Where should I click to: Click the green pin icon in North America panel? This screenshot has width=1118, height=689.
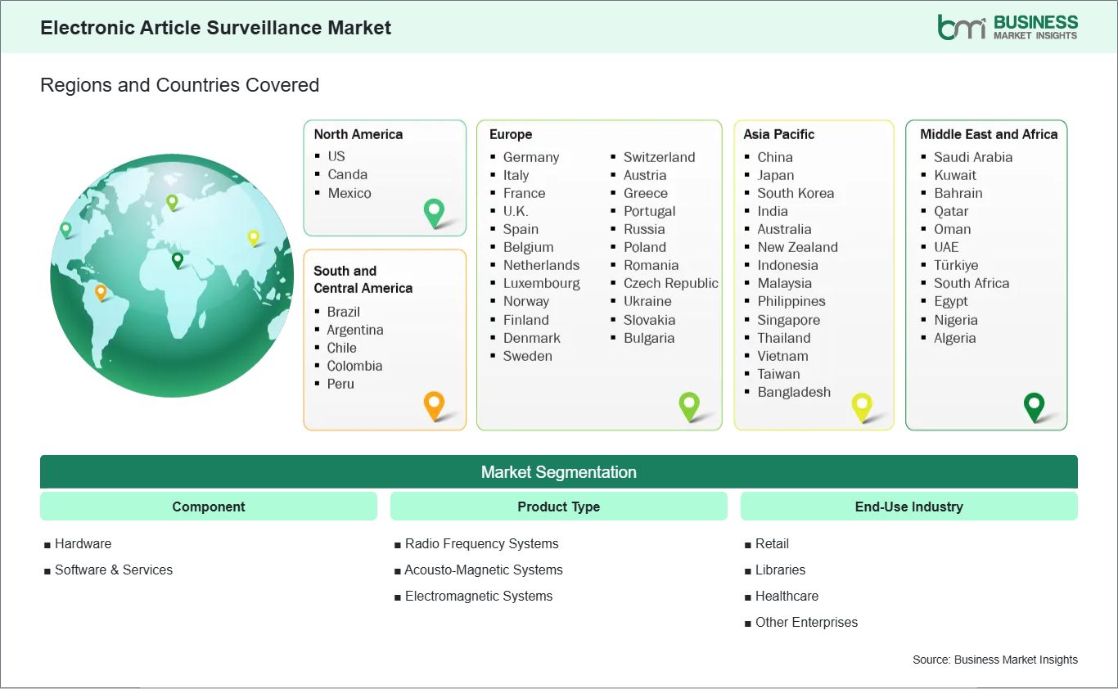[432, 212]
